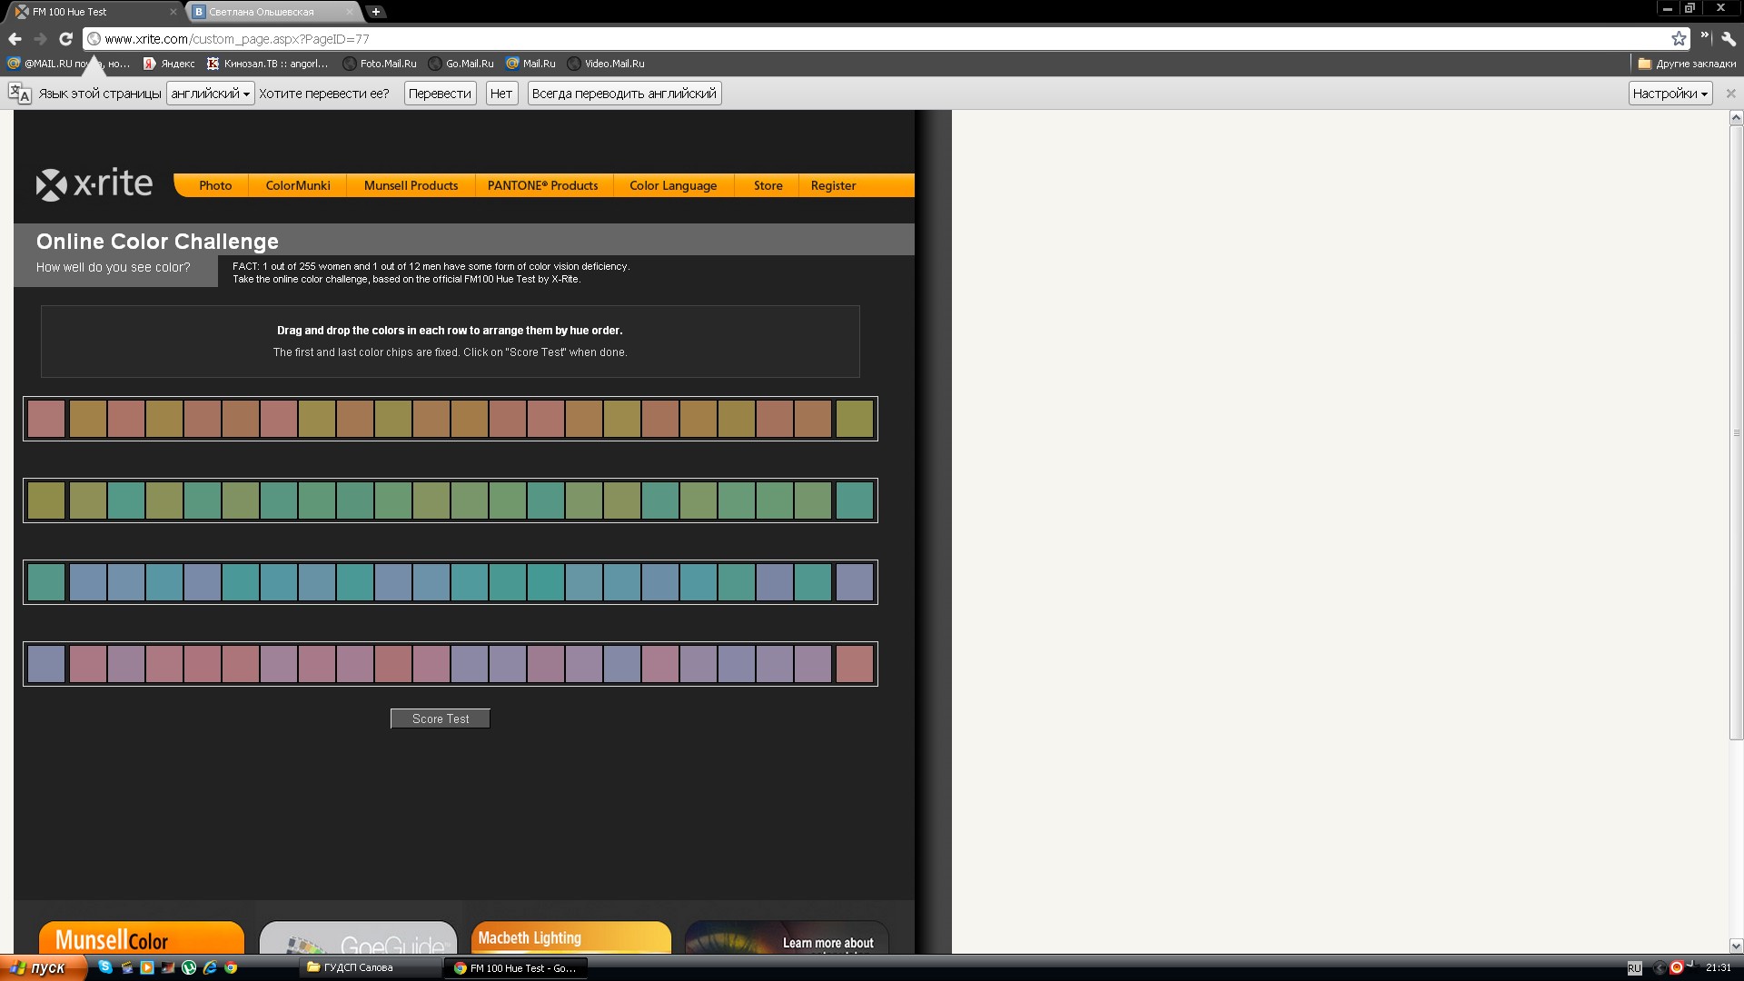Select the fixed first chip in top row
1744x981 pixels.
click(46, 419)
